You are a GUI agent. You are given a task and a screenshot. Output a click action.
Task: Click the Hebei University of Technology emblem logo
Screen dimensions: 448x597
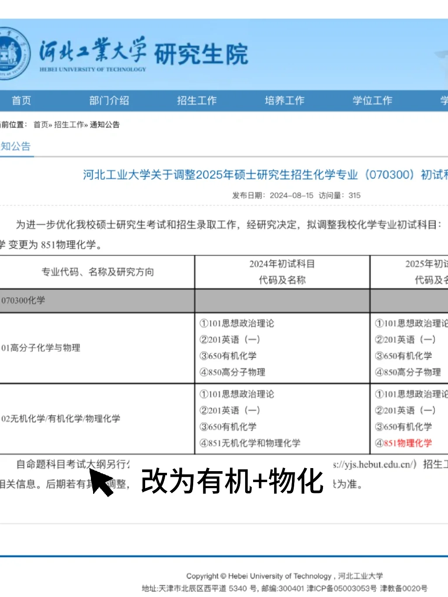pos(14,53)
